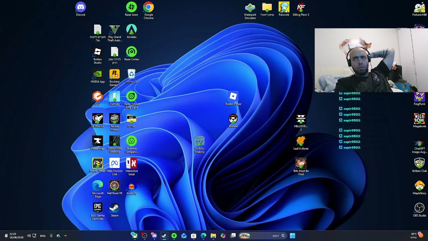Select the ULTRAKILL desktop icon
Image resolution: width=428 pixels, height=241 pixels.
(x=98, y=121)
